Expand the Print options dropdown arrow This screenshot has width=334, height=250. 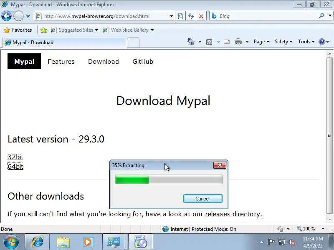(247, 42)
